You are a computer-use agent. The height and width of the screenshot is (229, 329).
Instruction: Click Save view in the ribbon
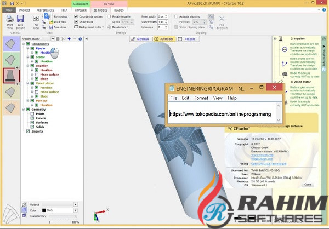pyautogui.click(x=58, y=27)
